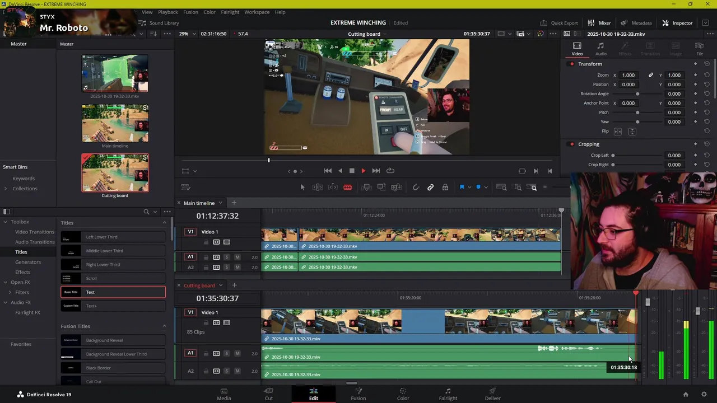Toggle timeline snapping magnet icon
Screen dimensions: 717x403
point(416,188)
